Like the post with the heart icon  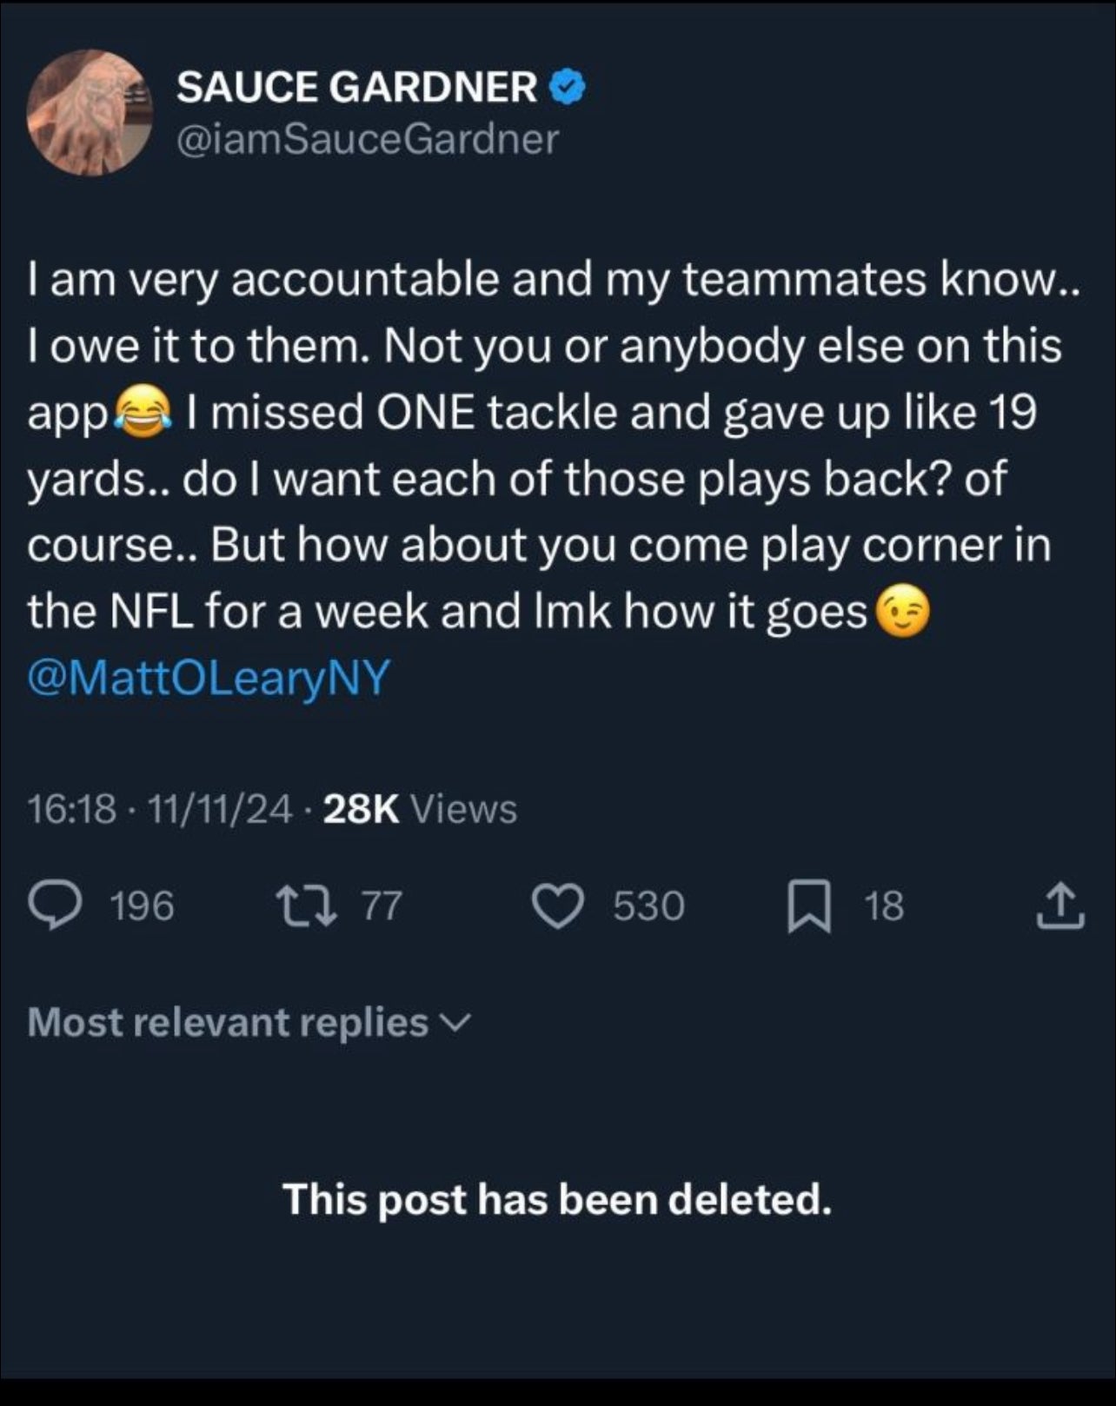coord(557,905)
